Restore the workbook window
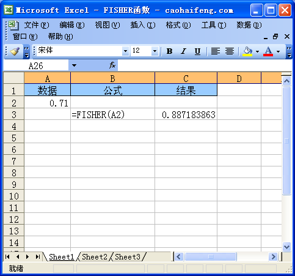This screenshot has height=276, width=295. [275, 37]
